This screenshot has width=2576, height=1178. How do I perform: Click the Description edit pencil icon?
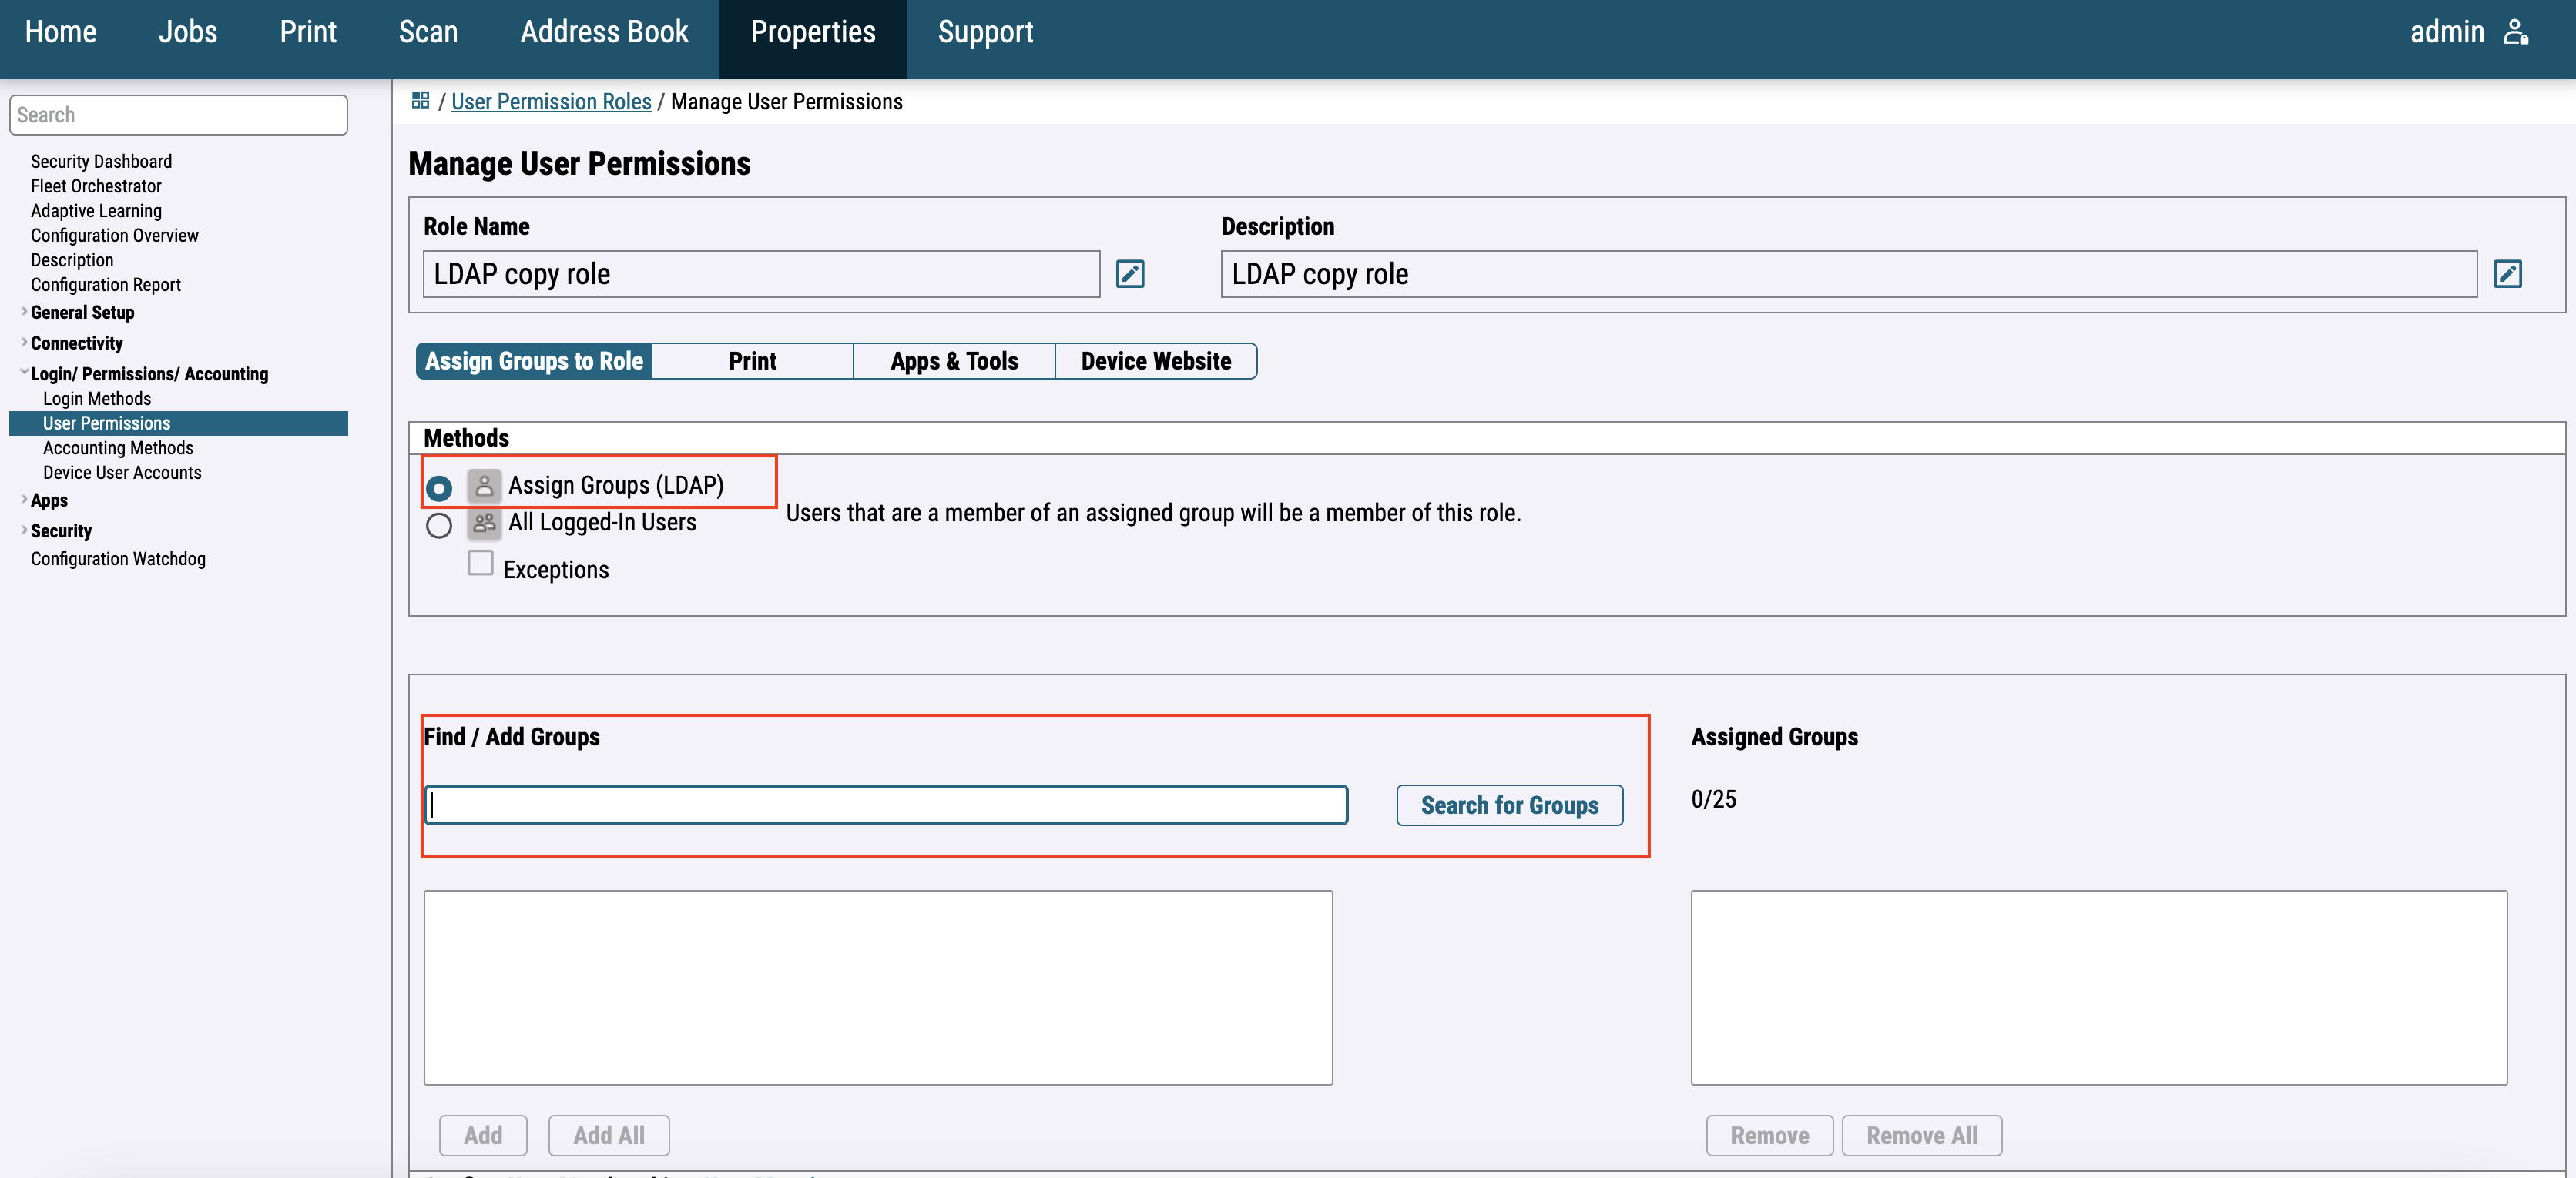2507,274
